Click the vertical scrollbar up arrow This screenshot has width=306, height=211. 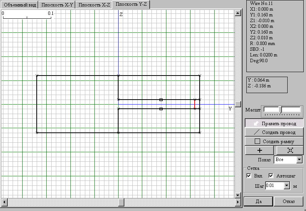pyautogui.click(x=238, y=13)
